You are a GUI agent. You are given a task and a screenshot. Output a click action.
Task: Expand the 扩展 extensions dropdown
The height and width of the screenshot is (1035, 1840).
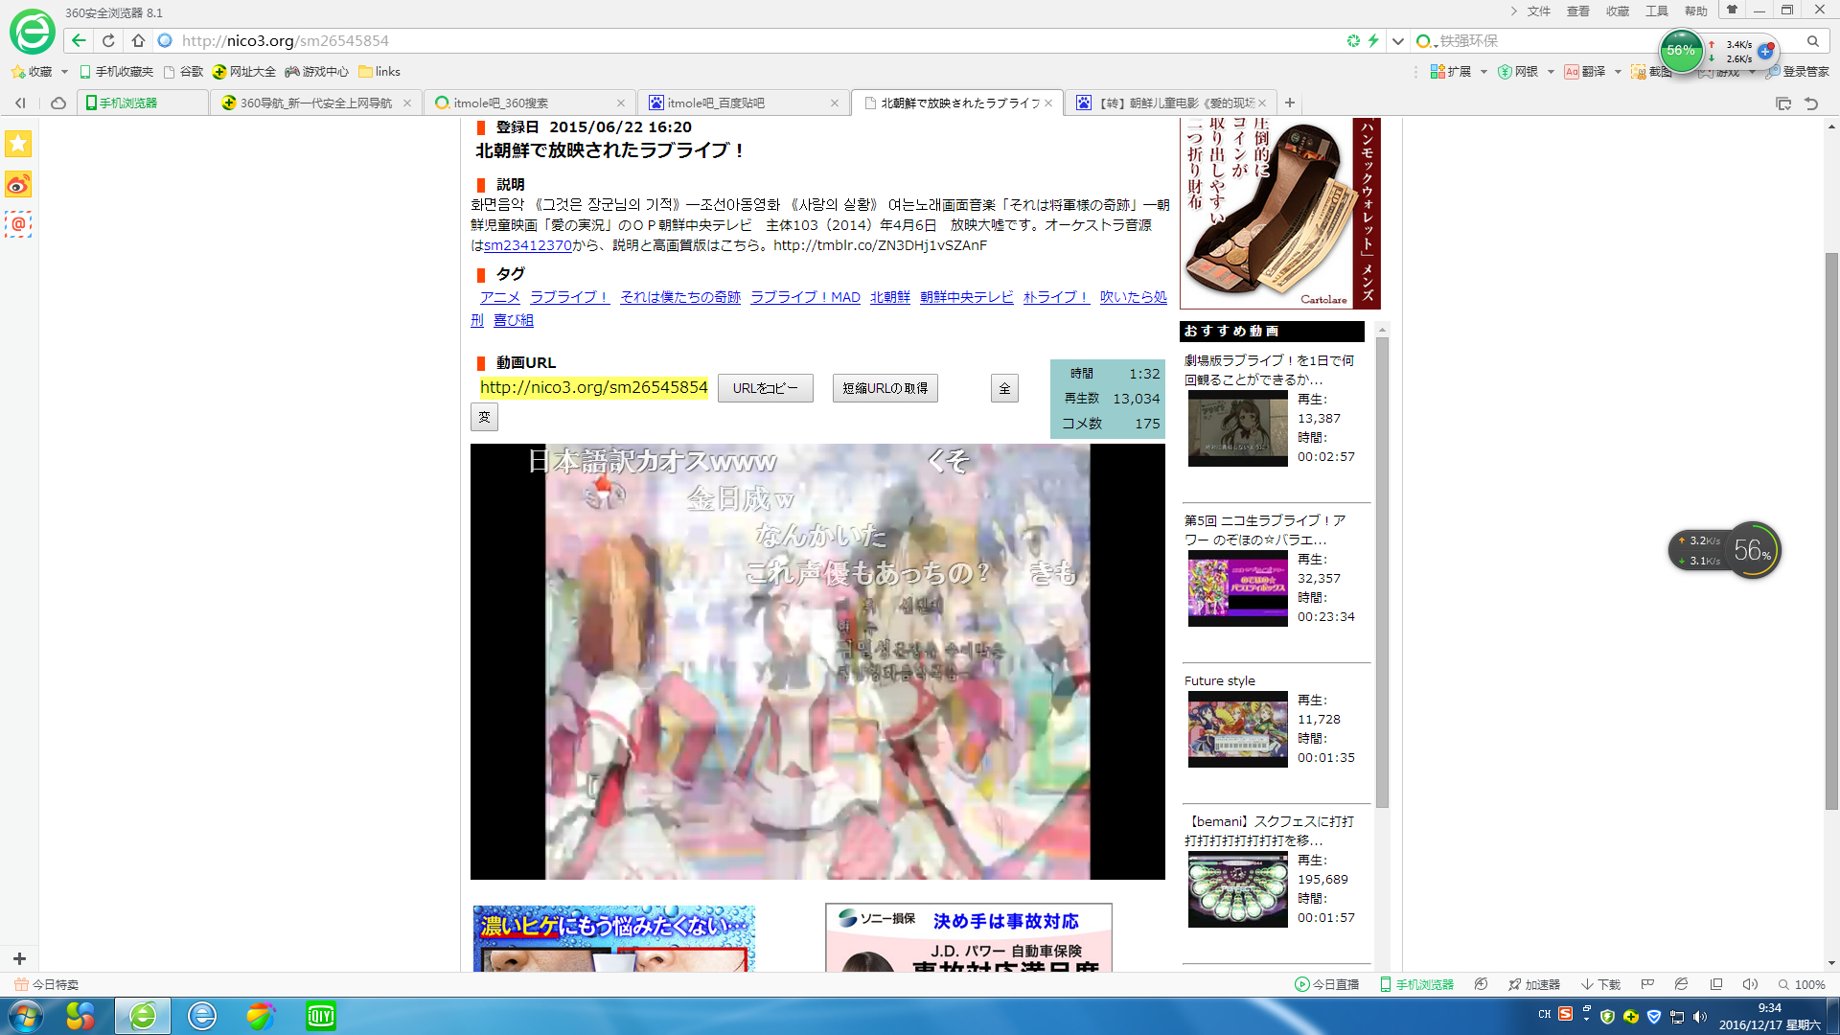(x=1483, y=72)
